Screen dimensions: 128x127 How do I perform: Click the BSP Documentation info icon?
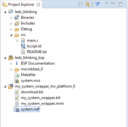pos(17,63)
